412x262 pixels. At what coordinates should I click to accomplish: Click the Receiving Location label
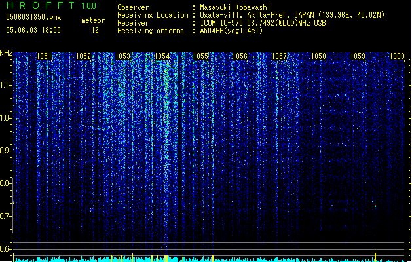153,15
